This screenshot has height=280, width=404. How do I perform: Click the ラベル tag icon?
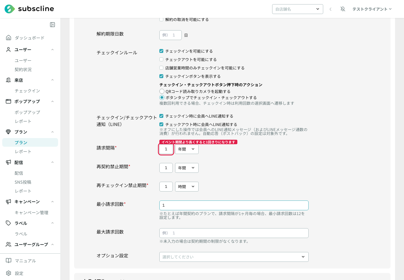[x=9, y=223]
